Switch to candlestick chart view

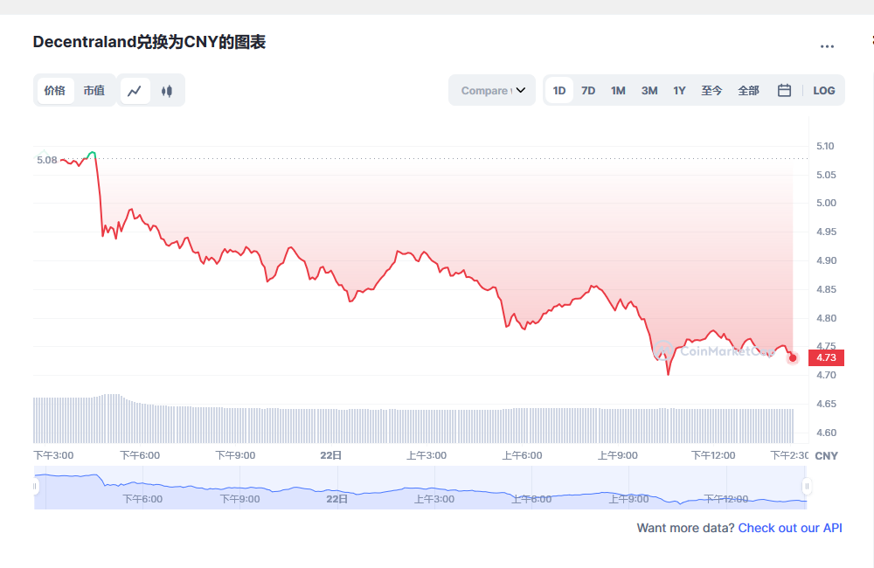click(x=167, y=91)
